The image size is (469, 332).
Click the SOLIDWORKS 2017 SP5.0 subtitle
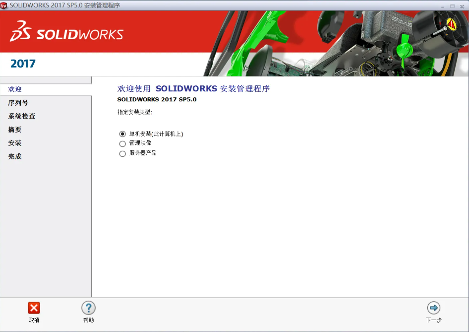(157, 99)
